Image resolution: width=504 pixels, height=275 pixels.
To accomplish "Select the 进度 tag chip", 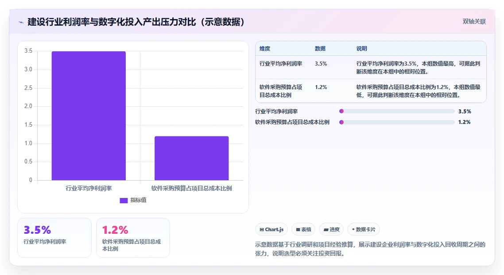I will pyautogui.click(x=331, y=229).
